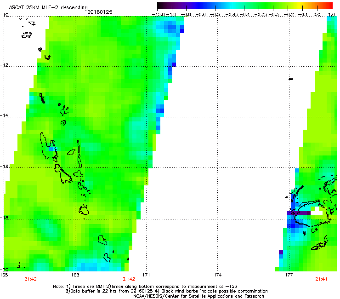Click the latitude label '-14'

[x=4, y=115]
